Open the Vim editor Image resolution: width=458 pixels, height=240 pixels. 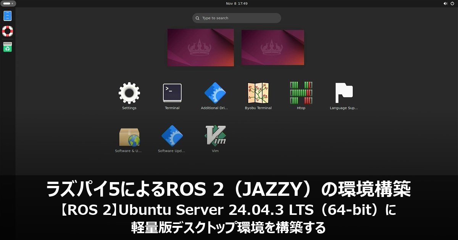point(215,136)
